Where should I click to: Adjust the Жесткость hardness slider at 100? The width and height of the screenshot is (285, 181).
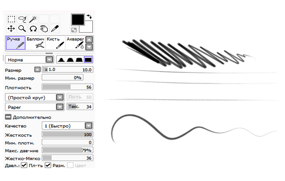click(x=68, y=134)
